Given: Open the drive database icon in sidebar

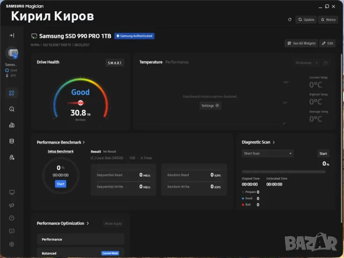Looking at the screenshot, I should click(12, 141).
